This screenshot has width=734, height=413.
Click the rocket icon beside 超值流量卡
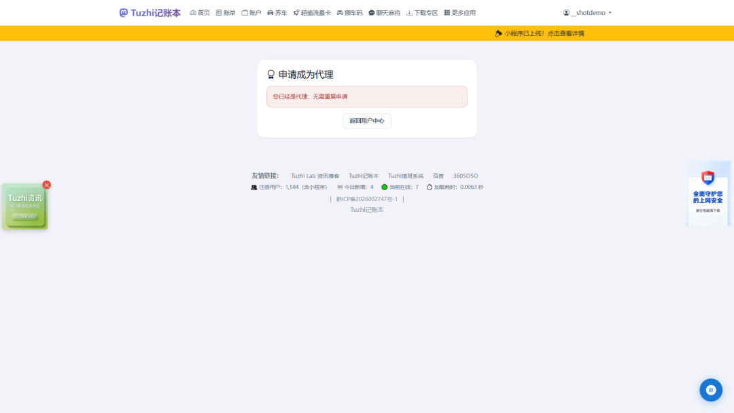coord(296,13)
